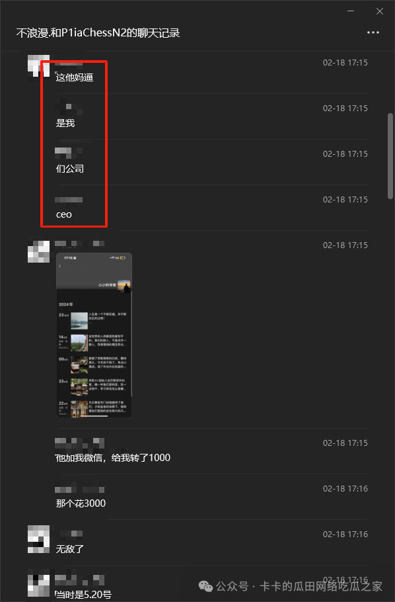Select message 他加我微信，给我转了1000
The height and width of the screenshot is (602, 395).
[x=113, y=458]
